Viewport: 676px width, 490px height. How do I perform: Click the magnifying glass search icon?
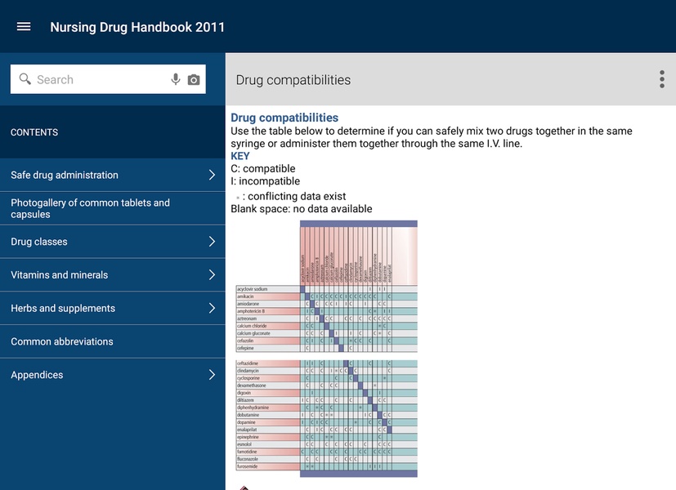point(25,78)
